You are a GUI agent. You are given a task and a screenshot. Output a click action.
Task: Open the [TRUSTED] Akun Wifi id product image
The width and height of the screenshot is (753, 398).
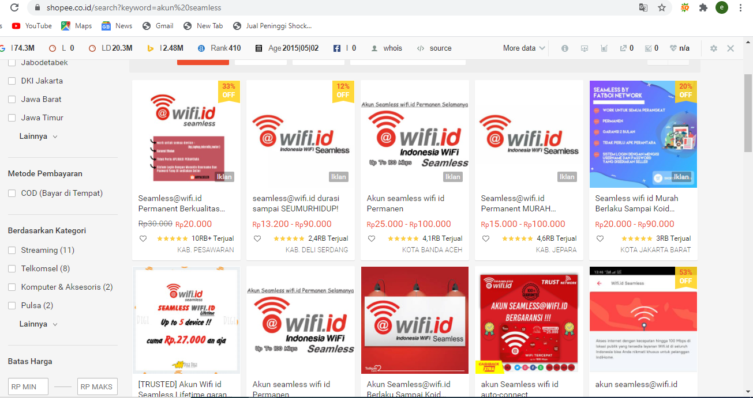point(186,320)
